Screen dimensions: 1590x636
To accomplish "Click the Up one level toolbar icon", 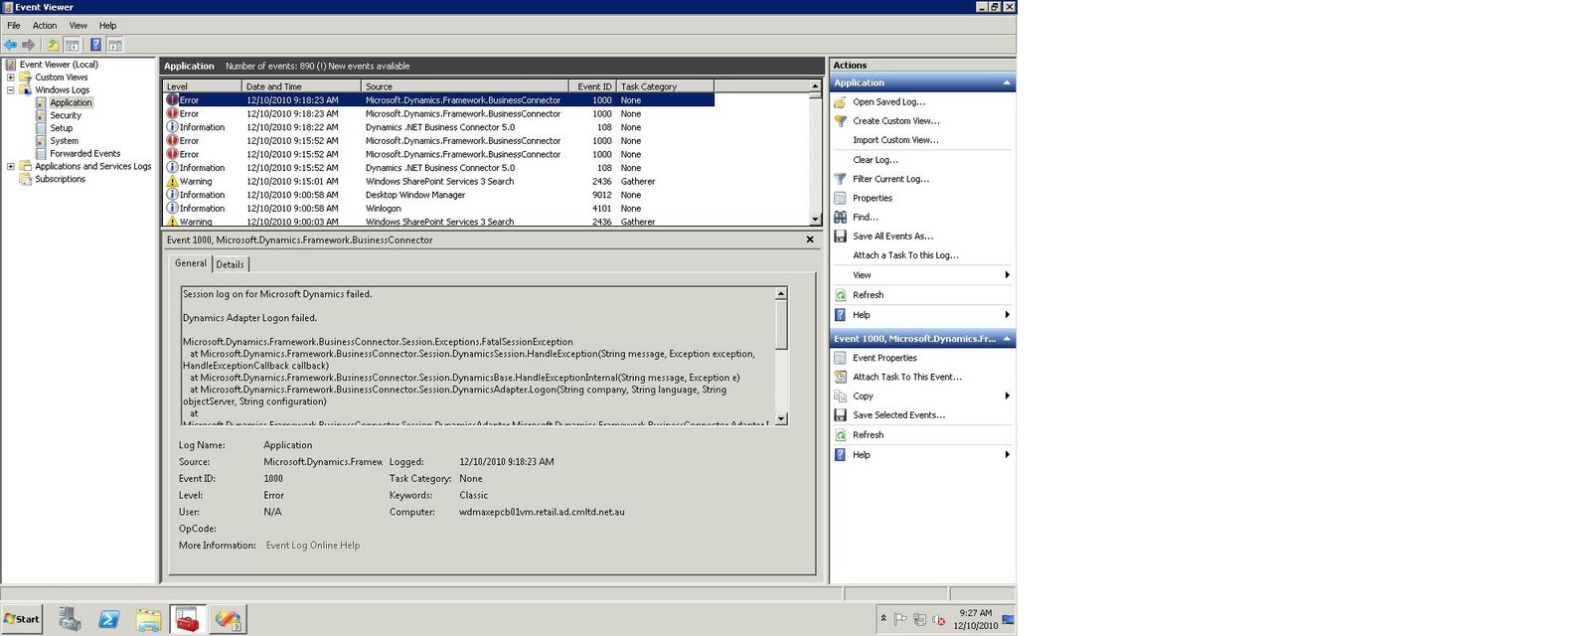I will [x=53, y=45].
